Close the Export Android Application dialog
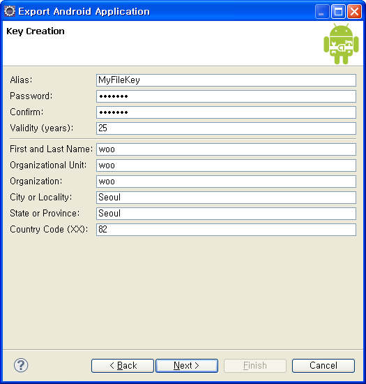 354,11
